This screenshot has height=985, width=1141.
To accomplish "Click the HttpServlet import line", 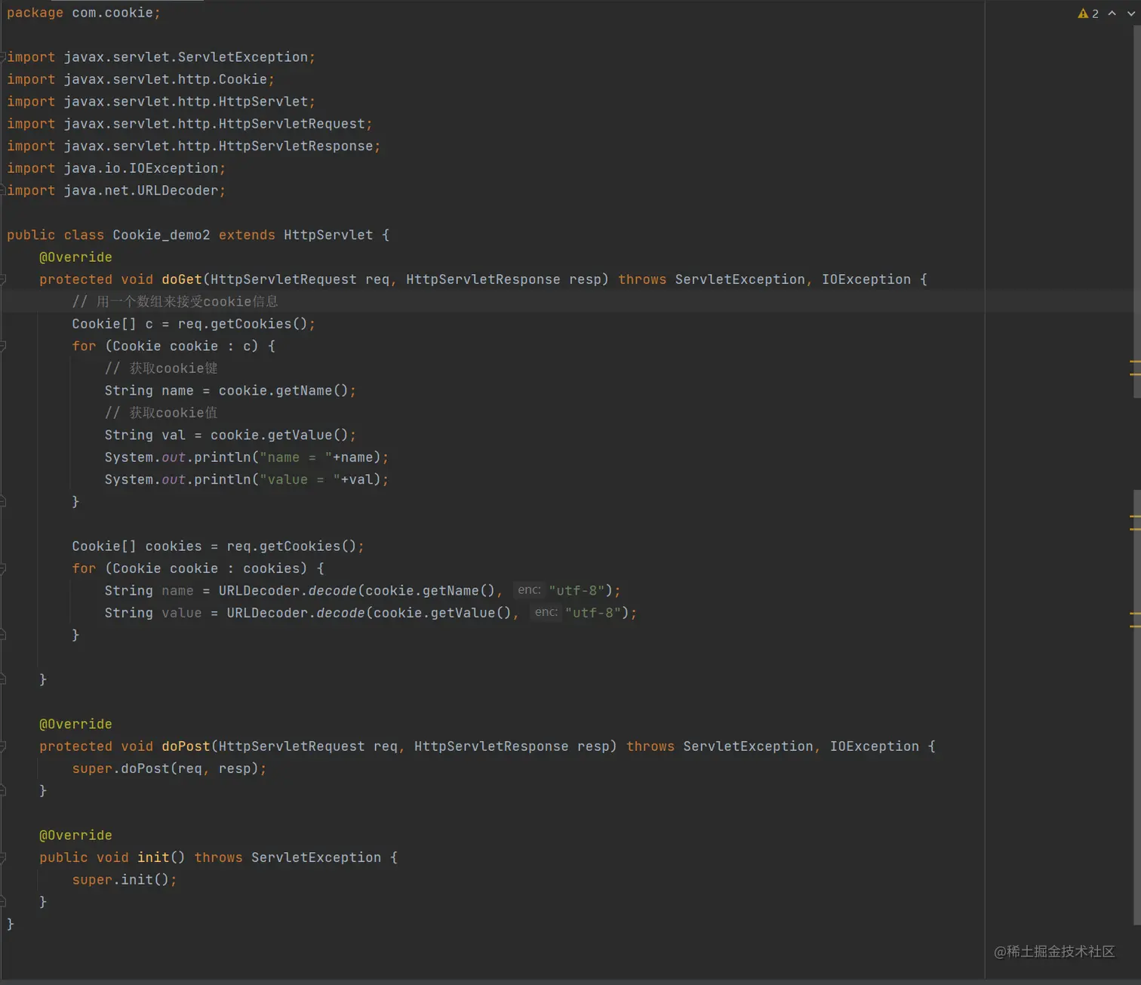I will click(x=161, y=102).
